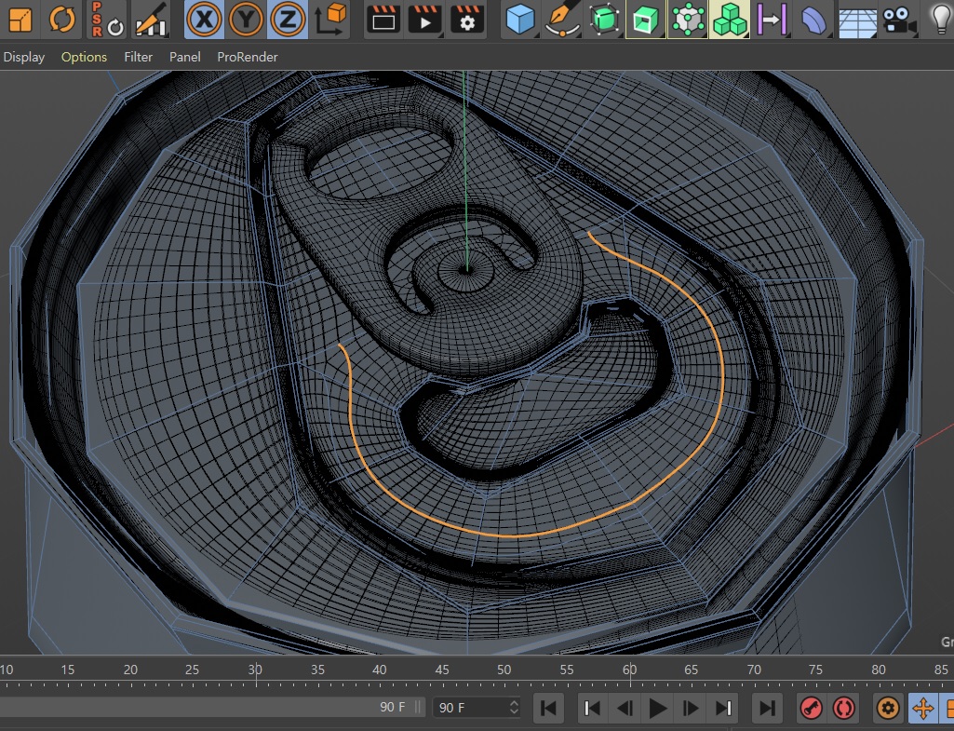This screenshot has width=954, height=731.
Task: Select the Rotate tool
Action: pyautogui.click(x=62, y=19)
